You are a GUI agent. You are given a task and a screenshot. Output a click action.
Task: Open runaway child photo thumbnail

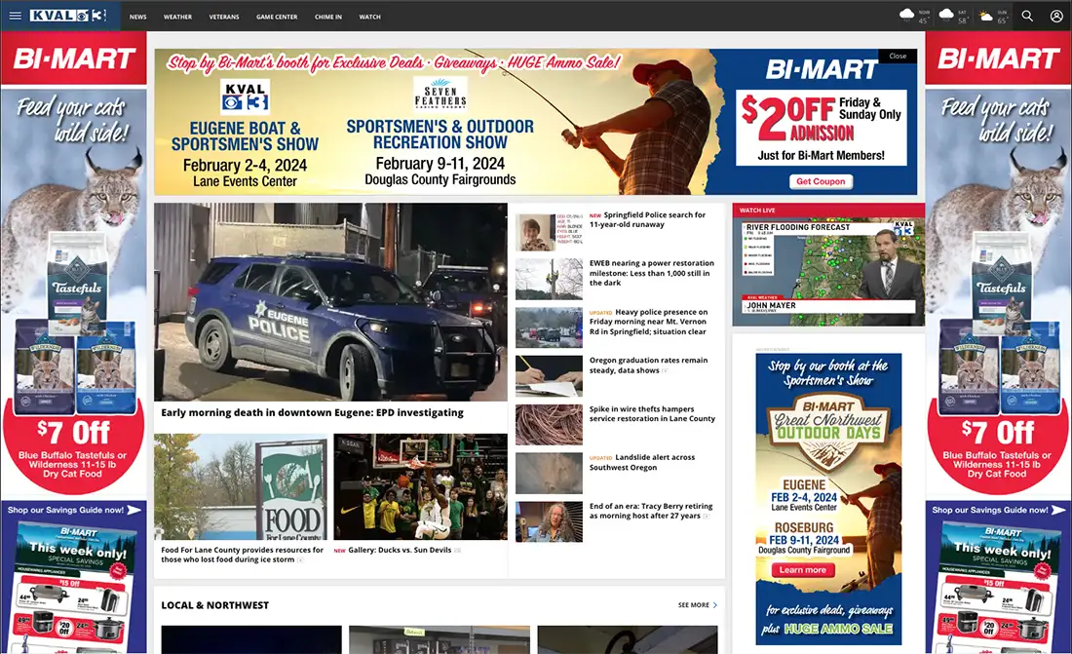tap(549, 232)
